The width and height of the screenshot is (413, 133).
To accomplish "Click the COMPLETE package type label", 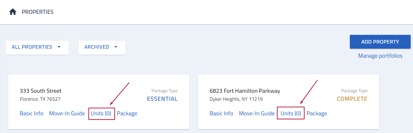I will click(352, 99).
